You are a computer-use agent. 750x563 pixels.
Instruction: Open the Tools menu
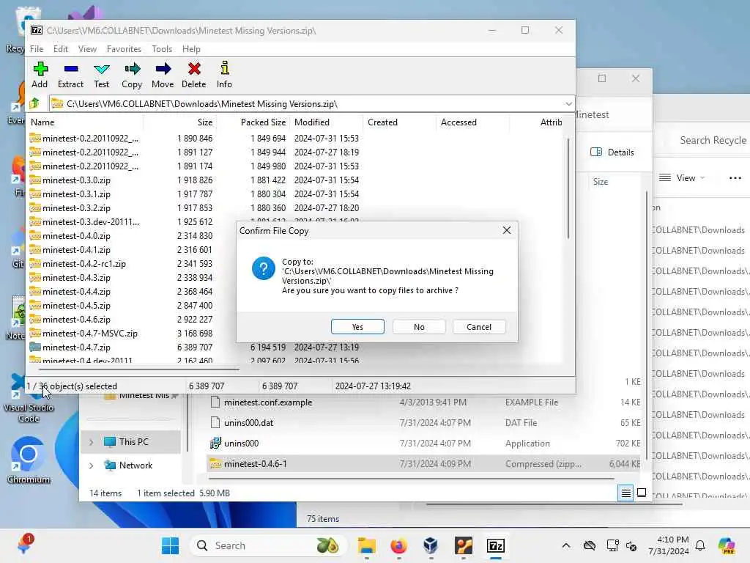[x=162, y=49]
